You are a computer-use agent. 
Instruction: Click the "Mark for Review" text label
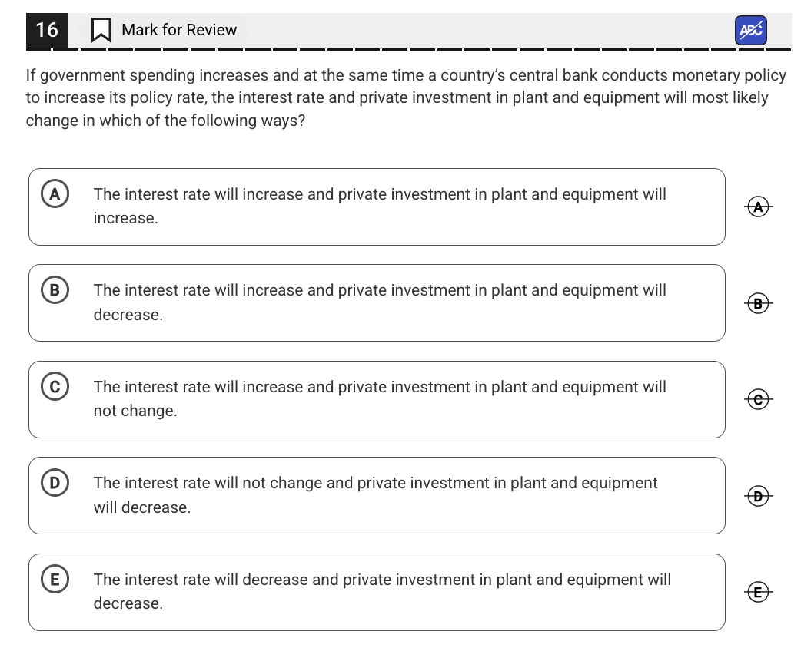coord(179,30)
